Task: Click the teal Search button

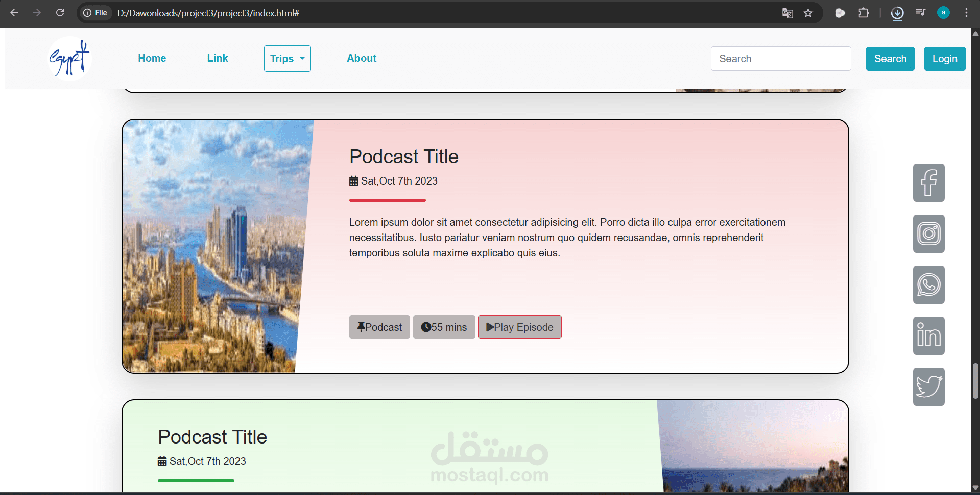Action: 890,59
